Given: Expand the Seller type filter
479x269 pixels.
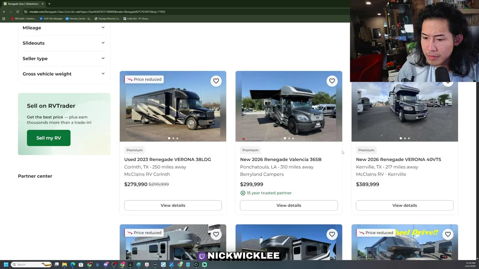Looking at the screenshot, I should (64, 58).
